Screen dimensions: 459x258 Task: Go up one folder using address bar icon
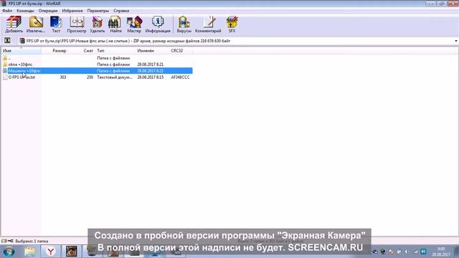tap(7, 41)
